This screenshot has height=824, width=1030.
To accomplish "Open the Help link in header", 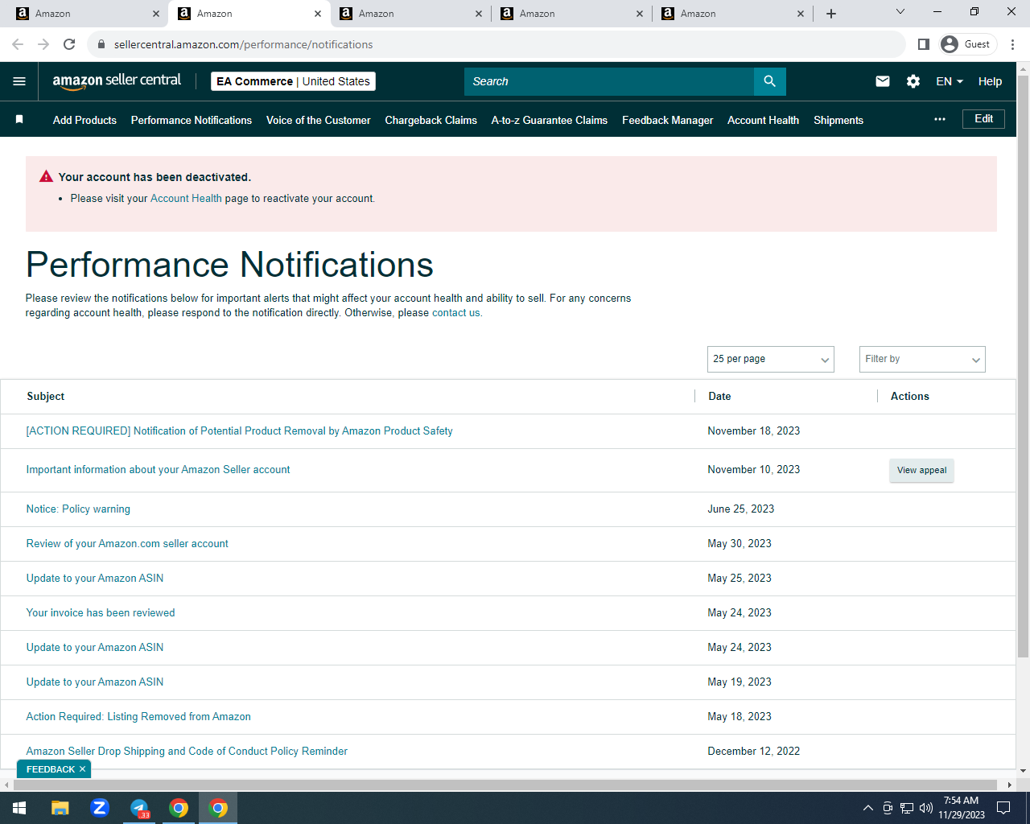I will [990, 81].
